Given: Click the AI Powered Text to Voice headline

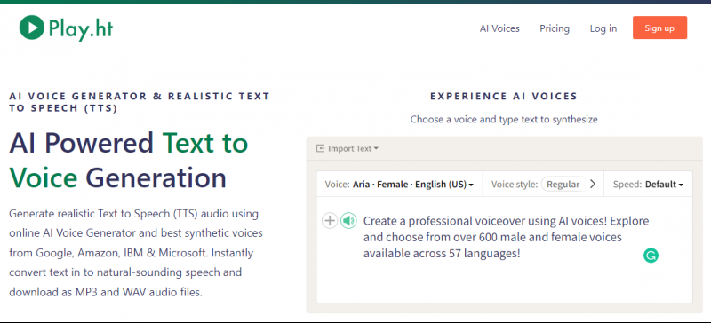Looking at the screenshot, I should (x=129, y=160).
